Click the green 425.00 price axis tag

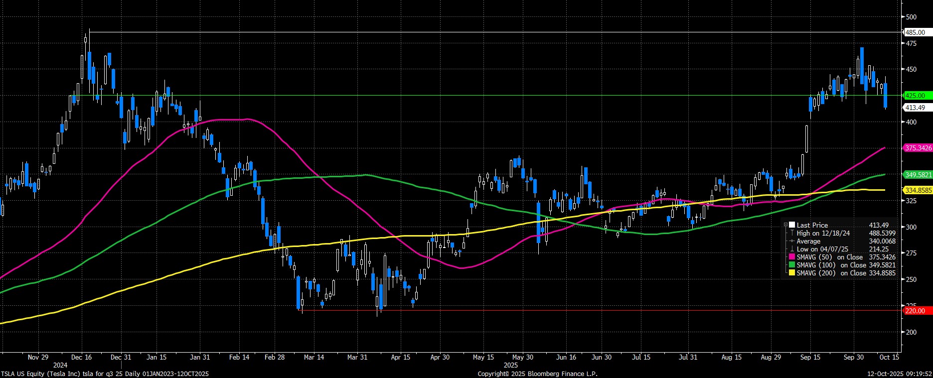tap(915, 96)
